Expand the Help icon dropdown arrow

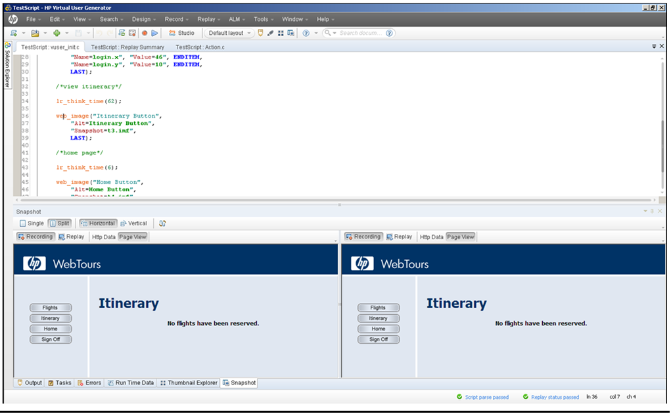click(316, 33)
